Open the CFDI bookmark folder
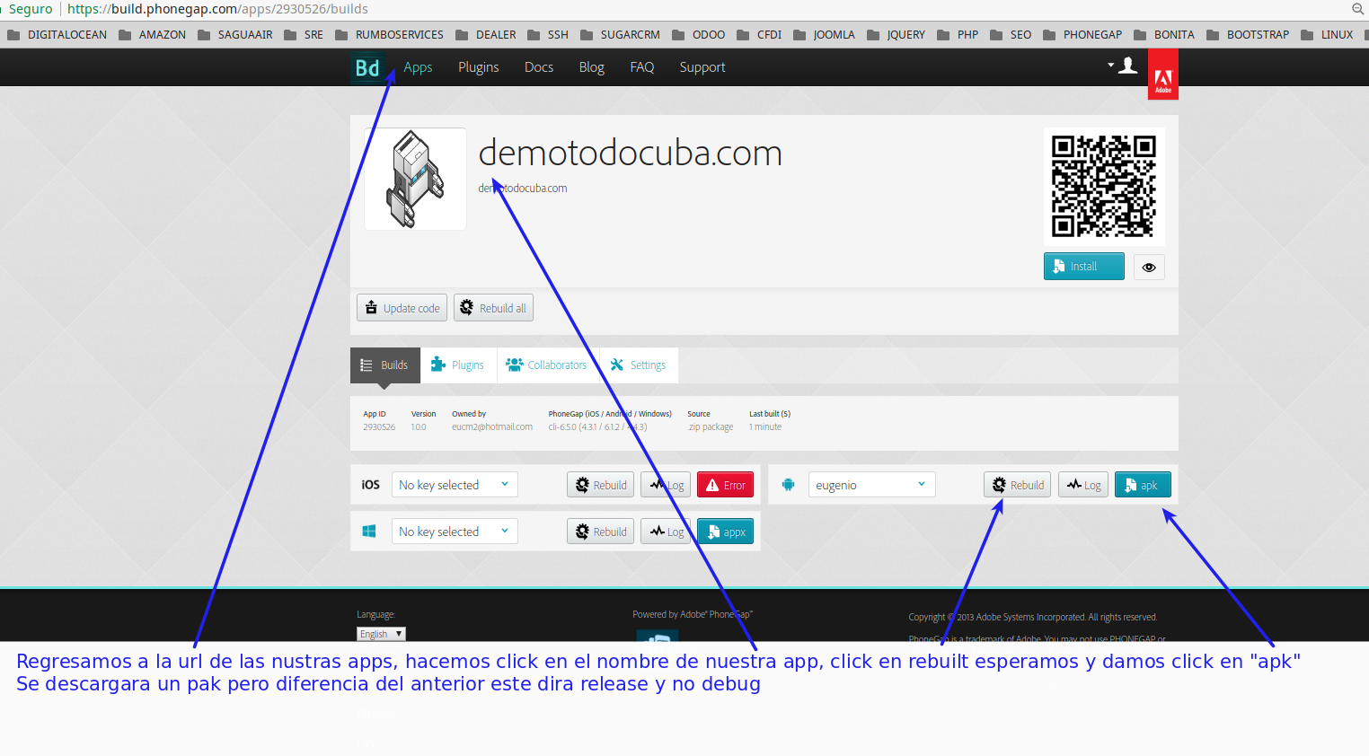The image size is (1369, 756). pyautogui.click(x=759, y=35)
